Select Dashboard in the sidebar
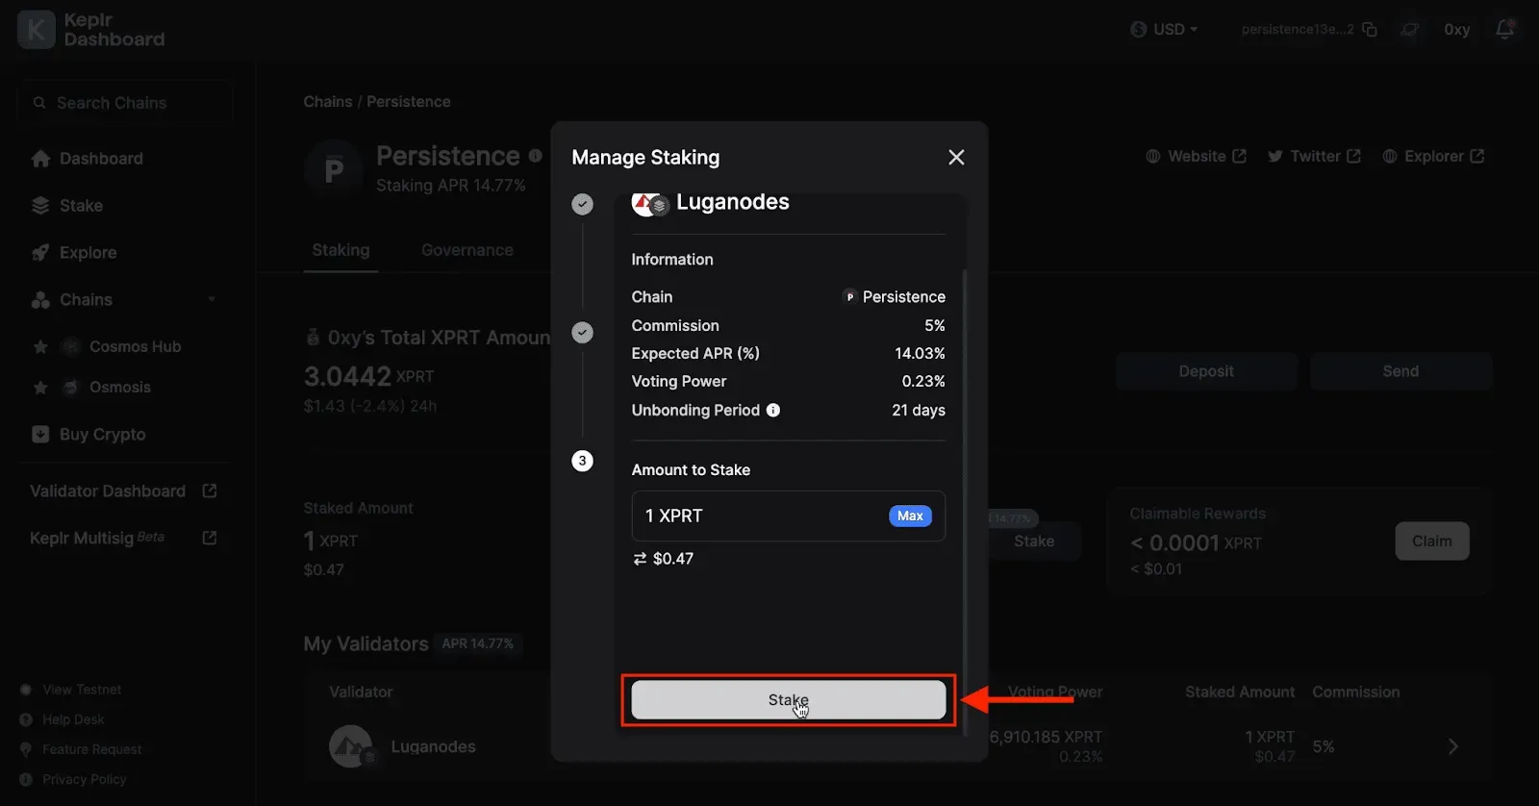The image size is (1539, 806). (101, 159)
